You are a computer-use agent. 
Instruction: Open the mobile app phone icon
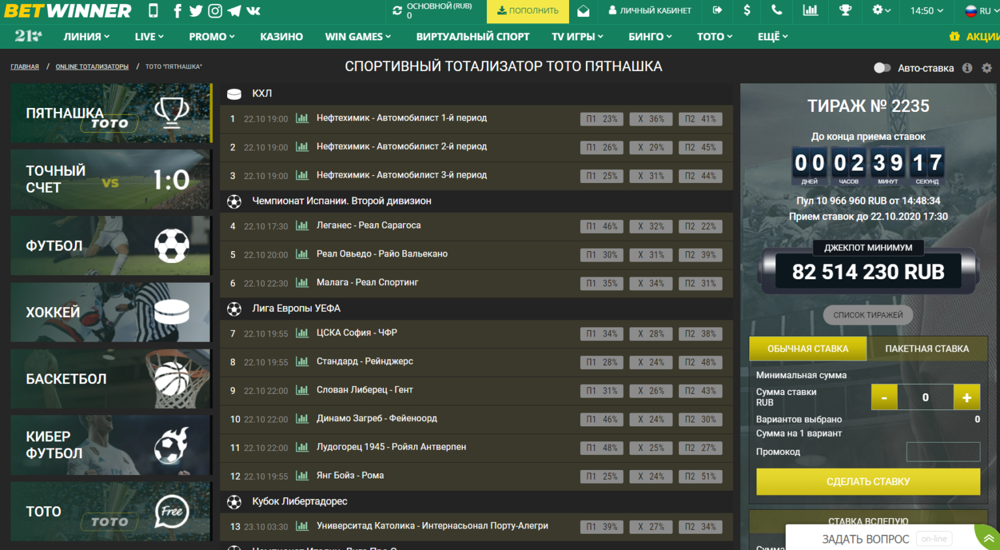(x=153, y=10)
